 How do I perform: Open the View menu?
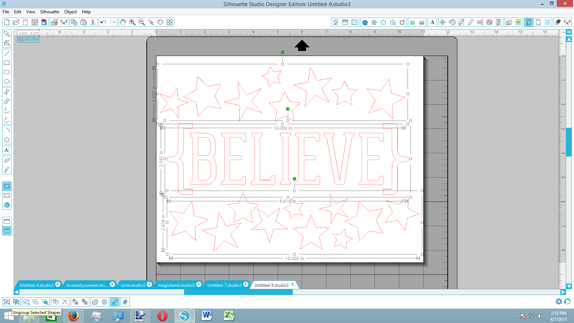[x=30, y=12]
